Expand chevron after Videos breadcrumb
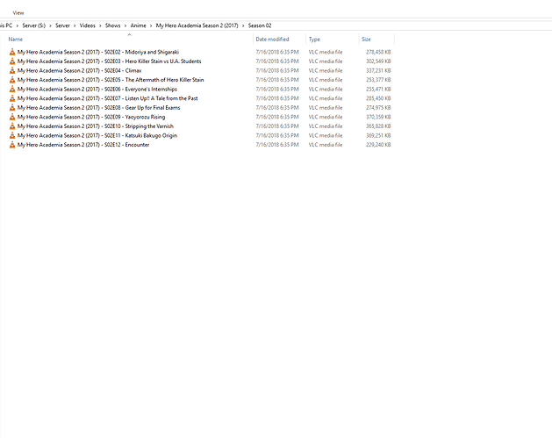Screen dimensions: 552x438 (x=100, y=25)
